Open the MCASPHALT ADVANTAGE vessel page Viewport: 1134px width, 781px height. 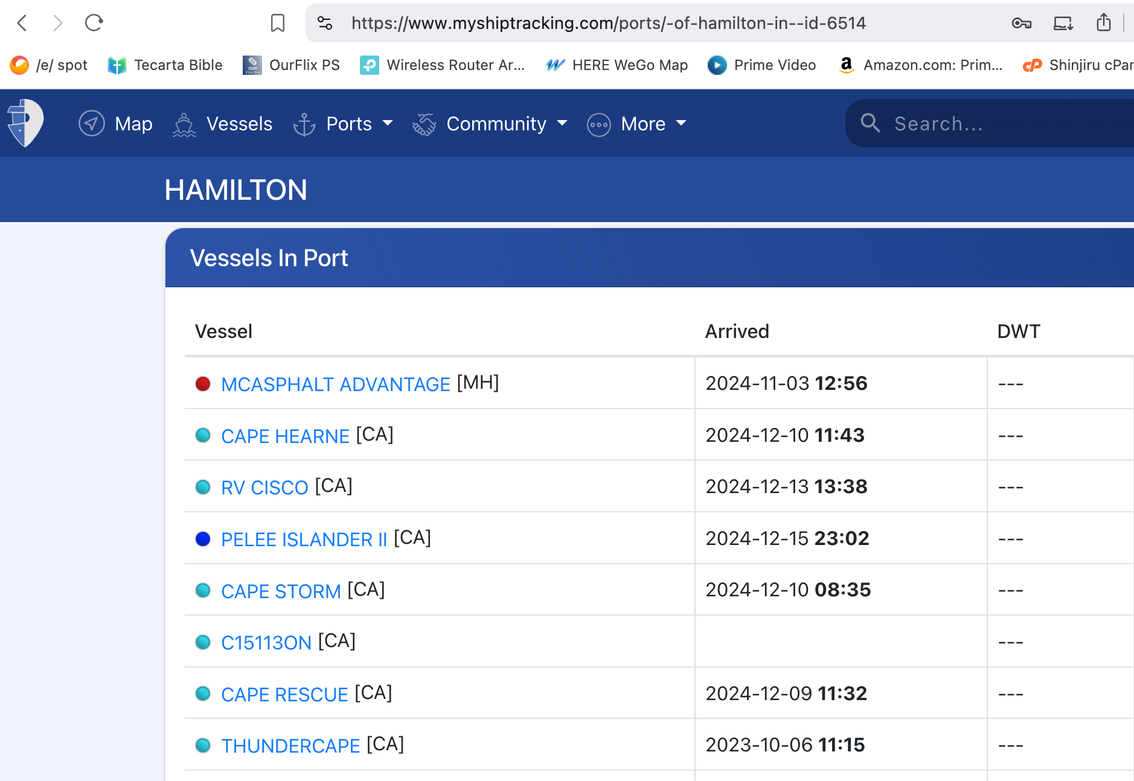[x=336, y=384]
